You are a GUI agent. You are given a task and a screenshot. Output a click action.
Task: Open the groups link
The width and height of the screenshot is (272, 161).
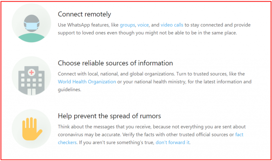coord(127,25)
